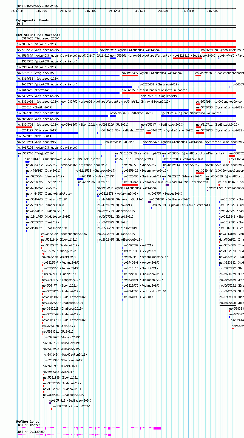
Task: Click the 246650k ruler position
Action: pyautogui.click(x=115, y=11)
